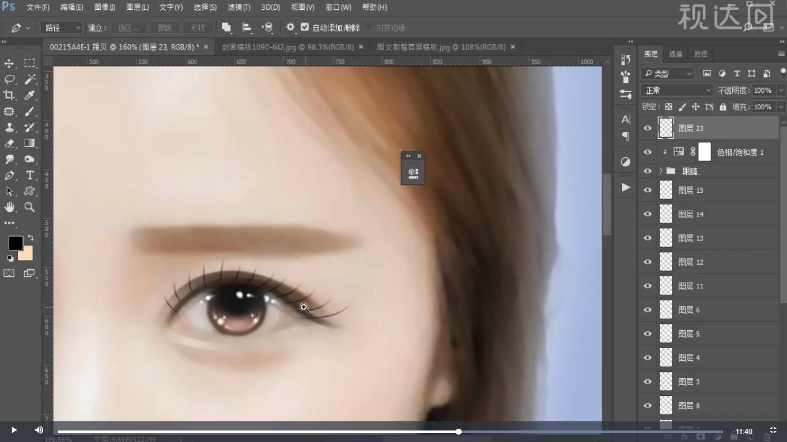The image size is (787, 442).
Task: Mute the video sound
Action: pyautogui.click(x=39, y=430)
